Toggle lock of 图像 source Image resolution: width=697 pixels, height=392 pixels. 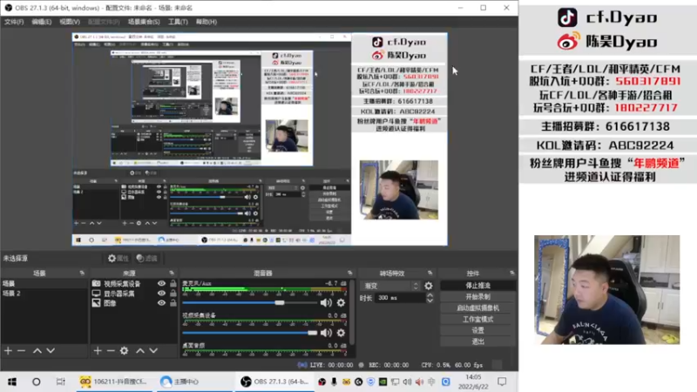[x=173, y=303]
